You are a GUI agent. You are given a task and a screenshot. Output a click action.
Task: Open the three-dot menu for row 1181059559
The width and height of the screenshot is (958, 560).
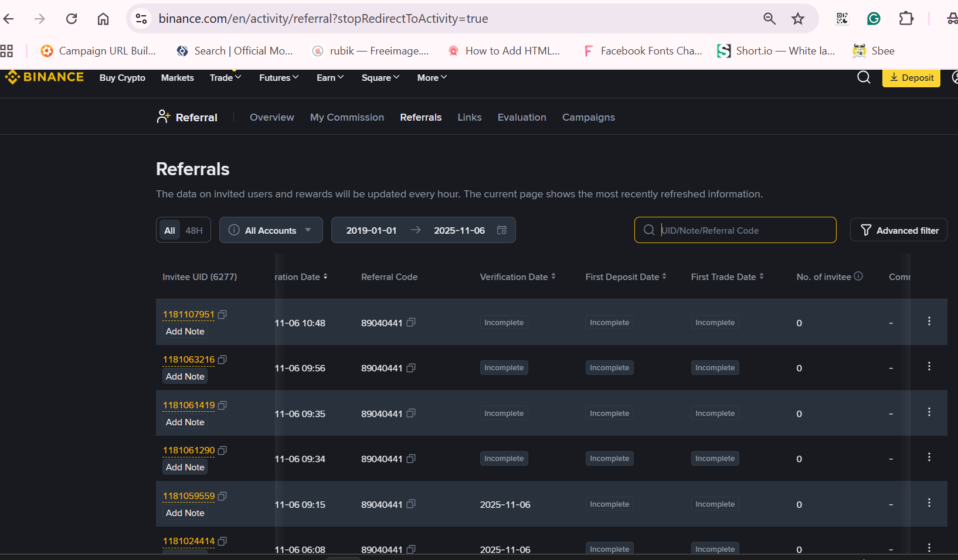(x=929, y=503)
